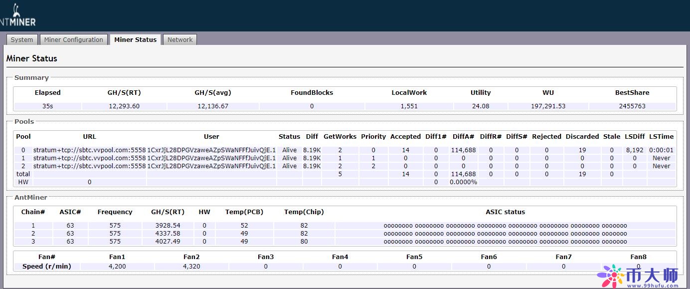Click the Speed (r/min) row label

[47, 266]
